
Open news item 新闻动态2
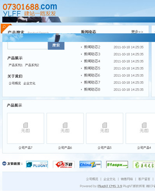click(92, 47)
